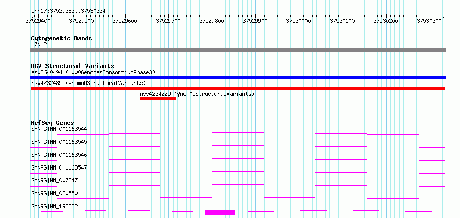Screen dimensions: 460x218
Task: Select the blue esv3640494 variant bar
Action: pos(238,77)
